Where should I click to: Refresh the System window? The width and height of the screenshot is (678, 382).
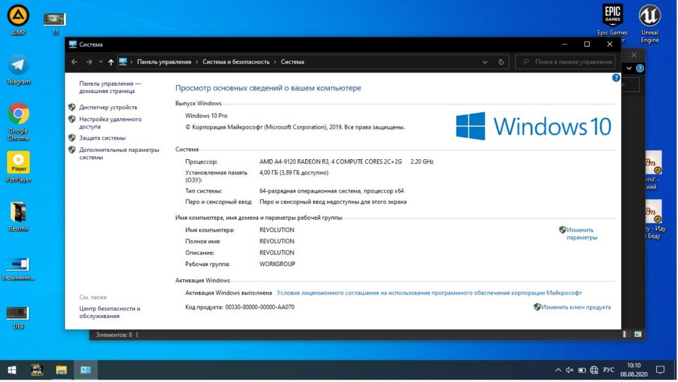click(501, 62)
